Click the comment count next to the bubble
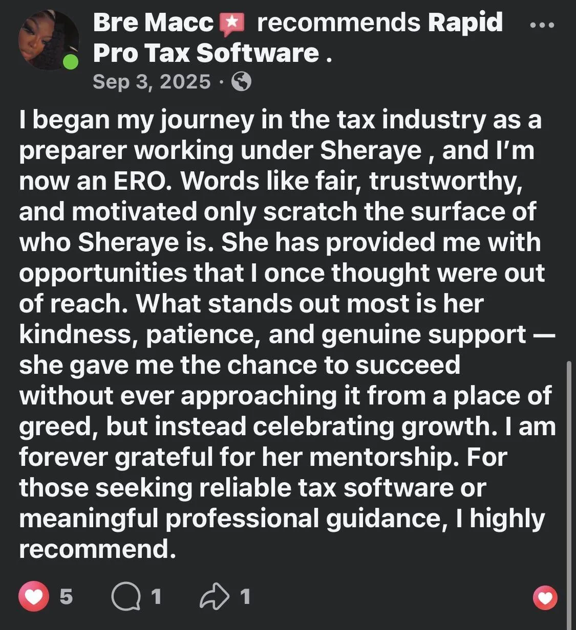The image size is (576, 630). (156, 597)
